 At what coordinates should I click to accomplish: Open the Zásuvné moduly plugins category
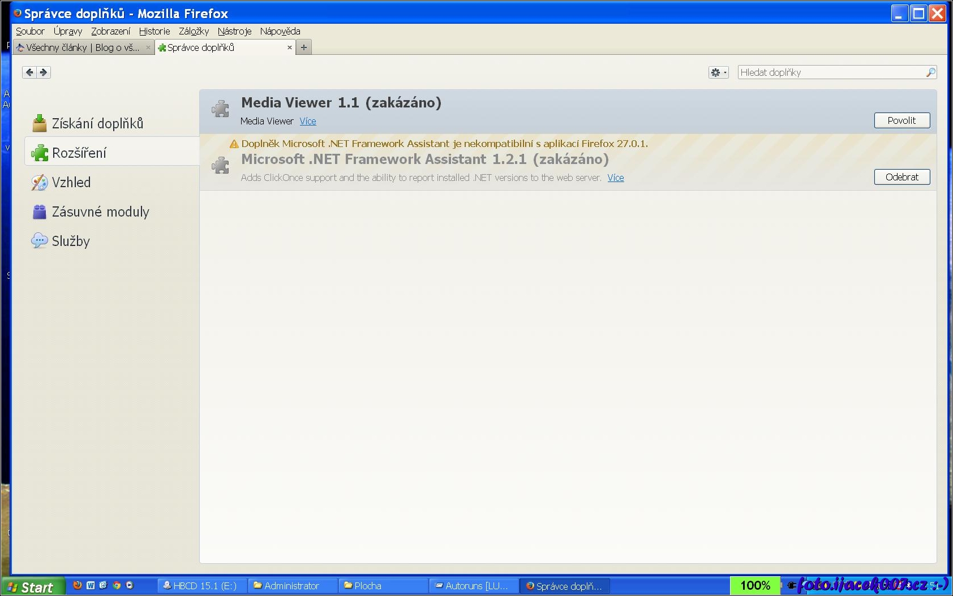click(x=100, y=211)
